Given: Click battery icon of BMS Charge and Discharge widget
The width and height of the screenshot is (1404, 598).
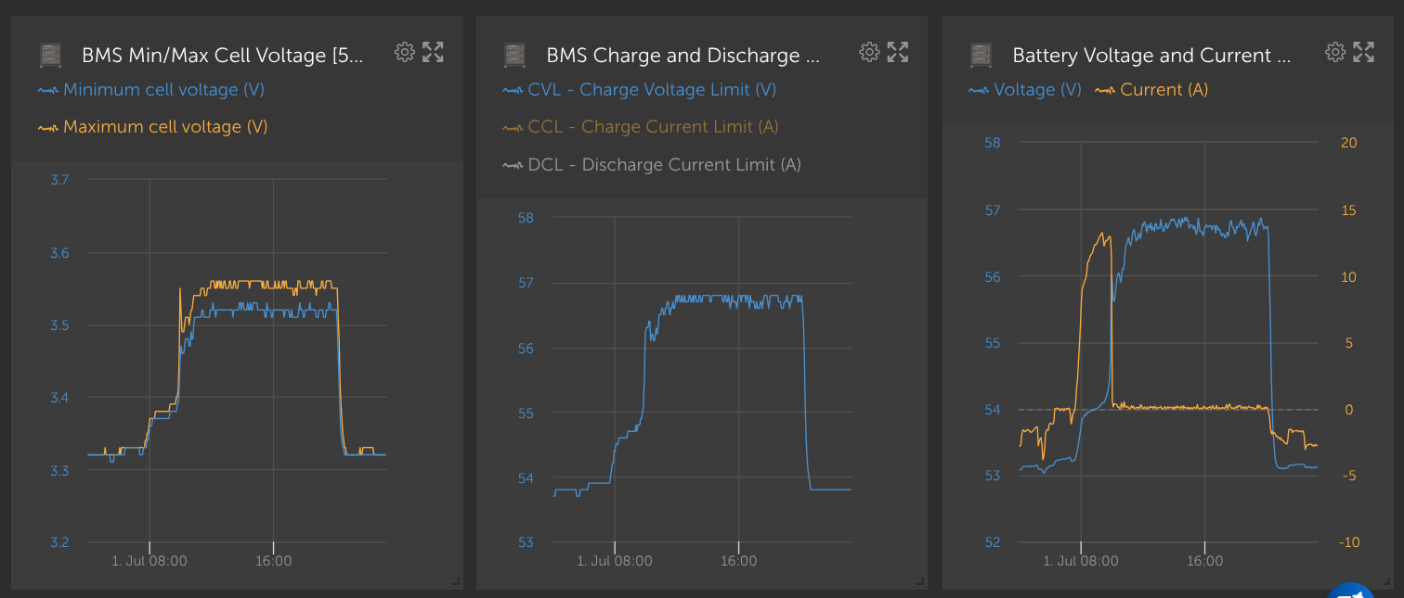Looking at the screenshot, I should (516, 55).
